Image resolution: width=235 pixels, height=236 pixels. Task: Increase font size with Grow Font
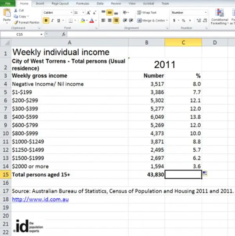(89, 13)
